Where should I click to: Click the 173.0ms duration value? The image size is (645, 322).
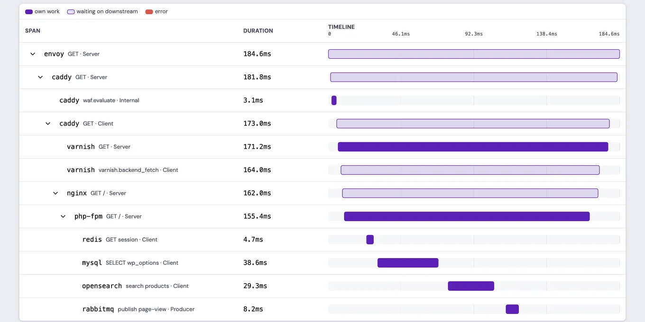tap(257, 124)
